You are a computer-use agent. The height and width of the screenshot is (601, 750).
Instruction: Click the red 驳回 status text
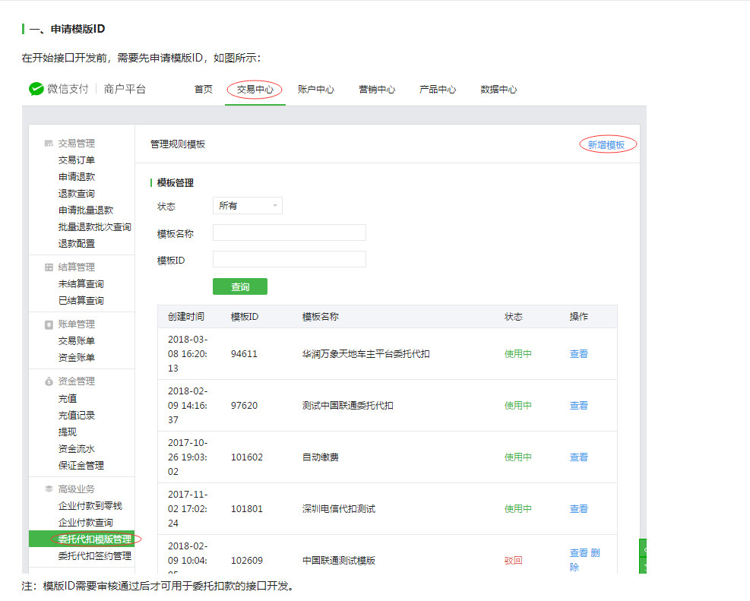513,561
